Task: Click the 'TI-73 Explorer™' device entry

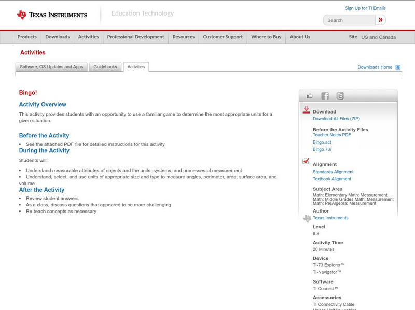Action: point(329,265)
